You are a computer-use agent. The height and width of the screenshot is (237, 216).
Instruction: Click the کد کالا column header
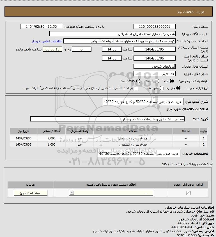point(186,131)
